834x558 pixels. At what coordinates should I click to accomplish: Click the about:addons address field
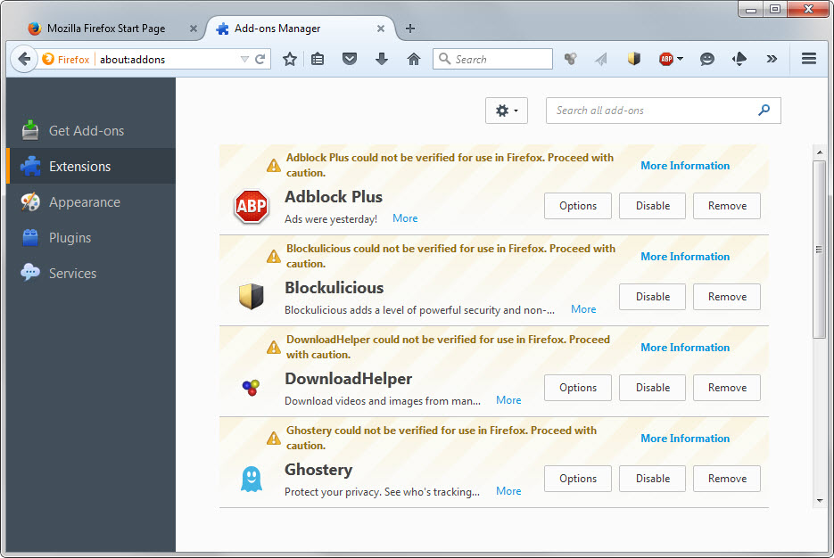(168, 59)
